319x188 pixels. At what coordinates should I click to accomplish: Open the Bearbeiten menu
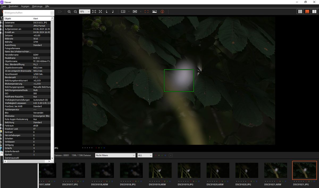tap(14, 6)
